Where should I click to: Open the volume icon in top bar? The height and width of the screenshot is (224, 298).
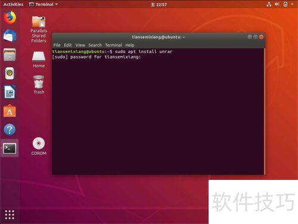pos(277,4)
